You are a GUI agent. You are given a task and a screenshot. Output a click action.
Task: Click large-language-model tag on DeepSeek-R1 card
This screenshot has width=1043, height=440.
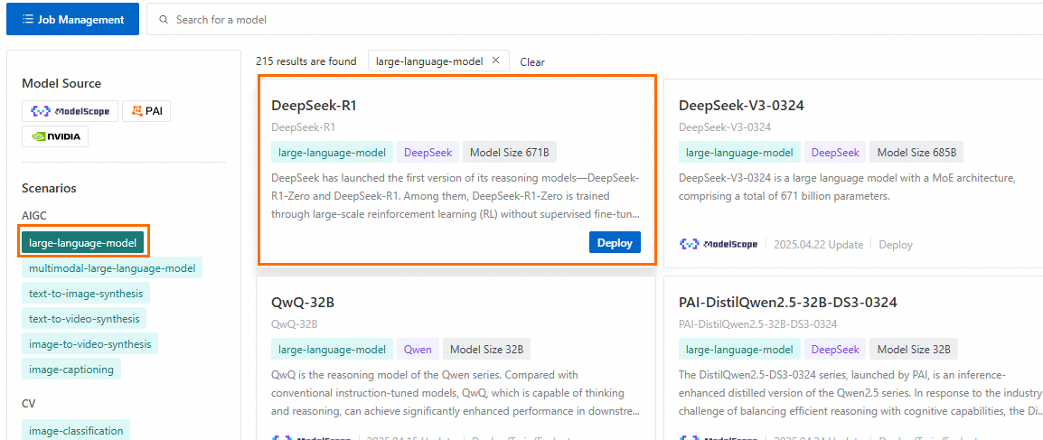[332, 152]
